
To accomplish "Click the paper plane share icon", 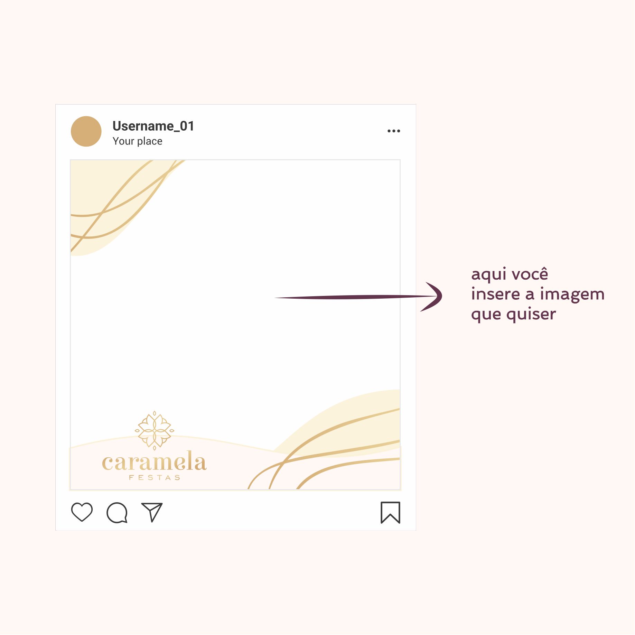I will [x=152, y=512].
